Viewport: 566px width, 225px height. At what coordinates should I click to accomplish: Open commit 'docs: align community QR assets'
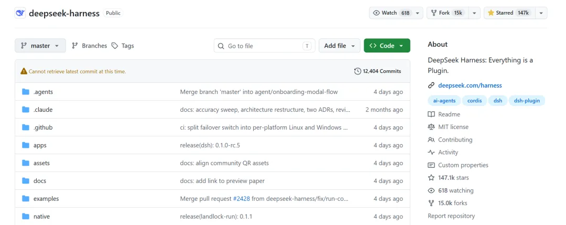pyautogui.click(x=224, y=163)
